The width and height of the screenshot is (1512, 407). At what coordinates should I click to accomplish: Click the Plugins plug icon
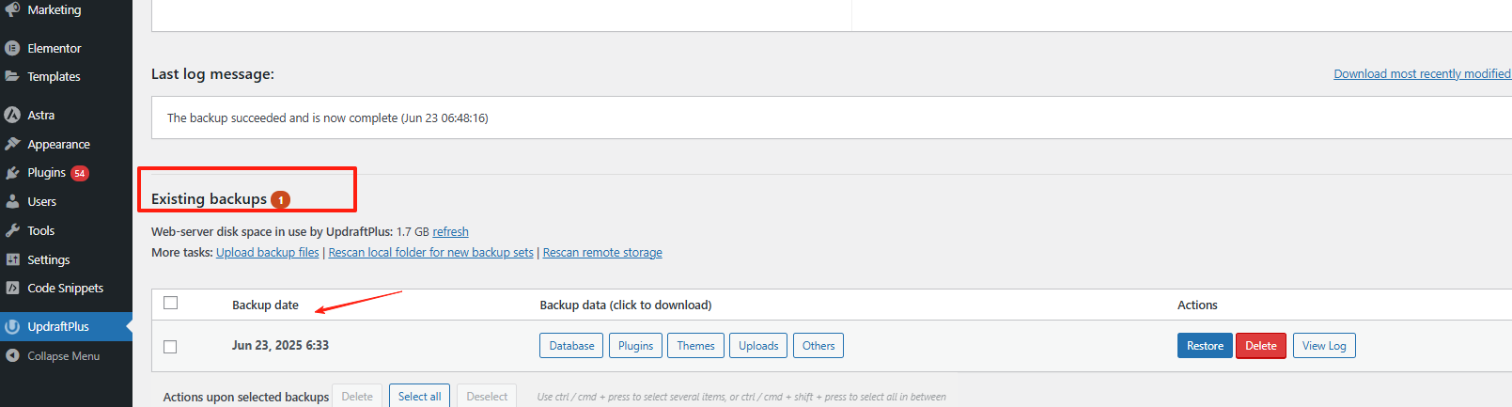(x=12, y=173)
